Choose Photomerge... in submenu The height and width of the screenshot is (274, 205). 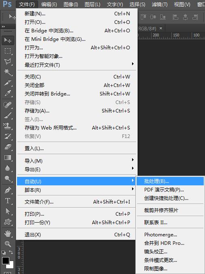(x=170, y=234)
